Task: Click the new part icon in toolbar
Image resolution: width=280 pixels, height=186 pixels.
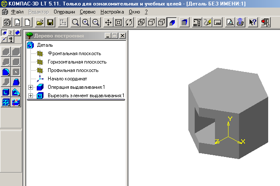Action: click(x=7, y=22)
